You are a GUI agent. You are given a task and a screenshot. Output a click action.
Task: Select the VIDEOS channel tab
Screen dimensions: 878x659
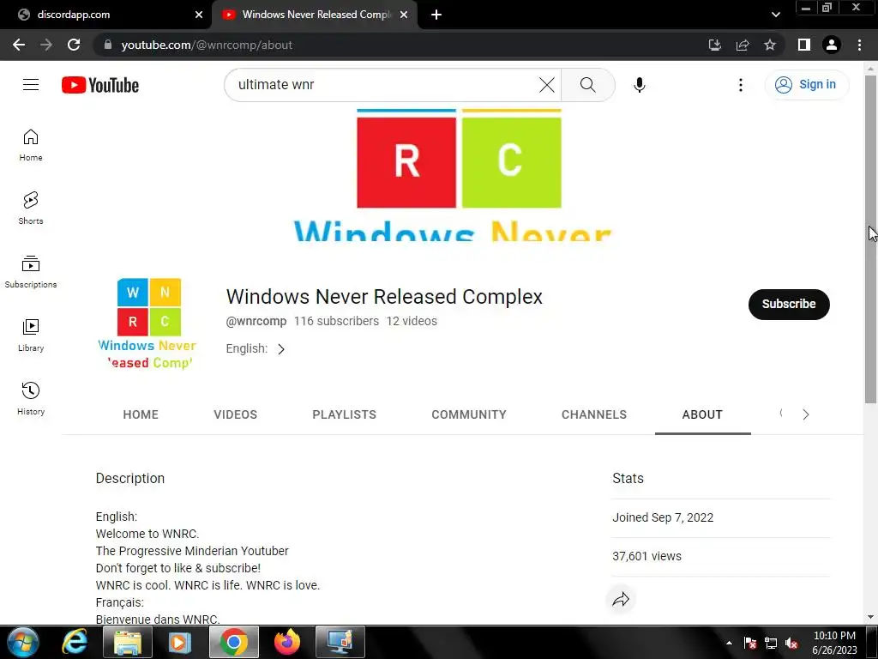[235, 414]
